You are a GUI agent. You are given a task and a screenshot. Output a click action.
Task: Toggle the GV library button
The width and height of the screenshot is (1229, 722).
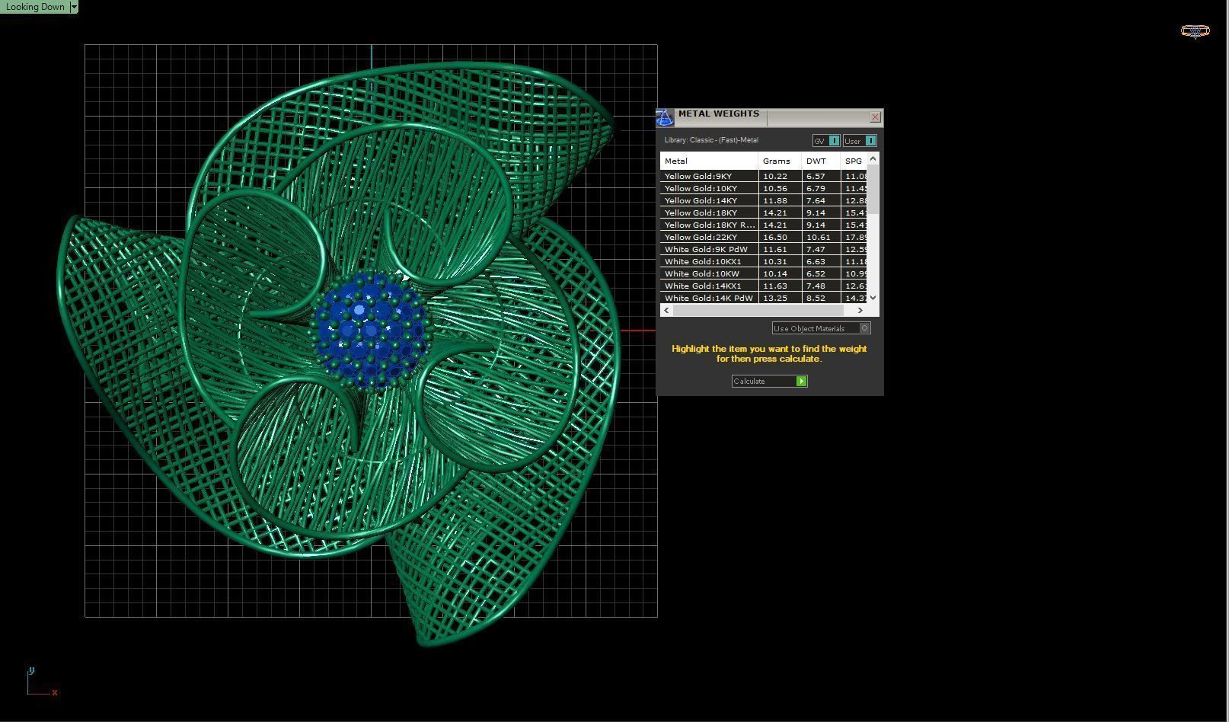pyautogui.click(x=826, y=141)
